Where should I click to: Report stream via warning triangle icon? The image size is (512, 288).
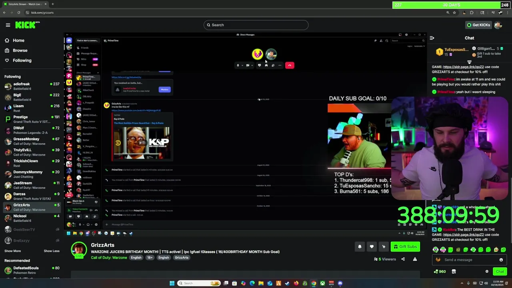[x=415, y=259]
